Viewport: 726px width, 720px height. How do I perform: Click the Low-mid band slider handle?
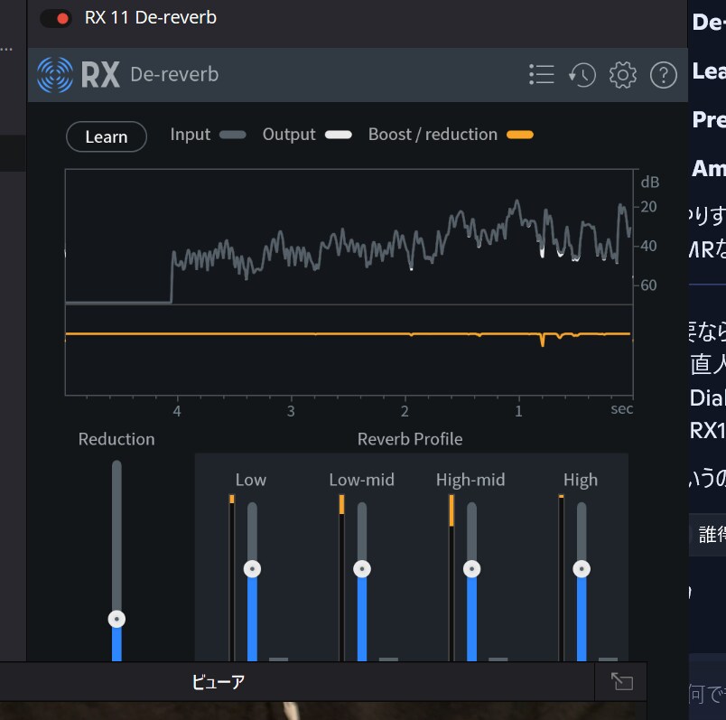(x=362, y=569)
